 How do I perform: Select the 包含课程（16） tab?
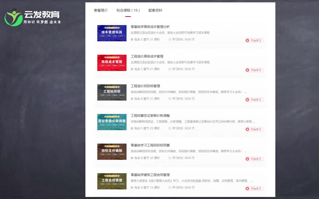(x=128, y=10)
